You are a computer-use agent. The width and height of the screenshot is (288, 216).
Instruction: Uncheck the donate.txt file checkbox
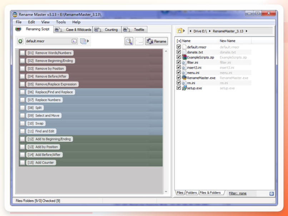pos(179,52)
